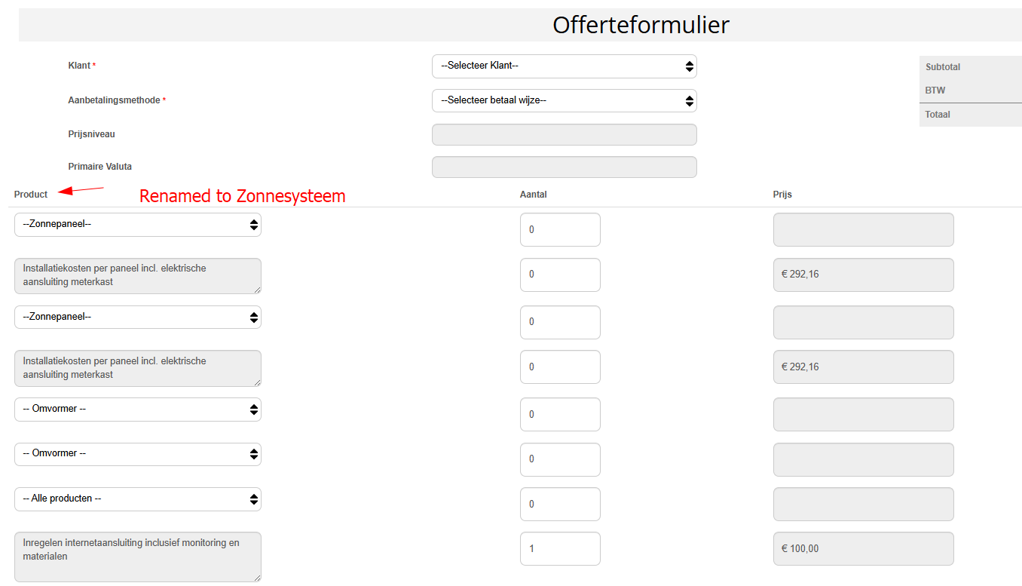Select the € 100,00 price field

(863, 549)
